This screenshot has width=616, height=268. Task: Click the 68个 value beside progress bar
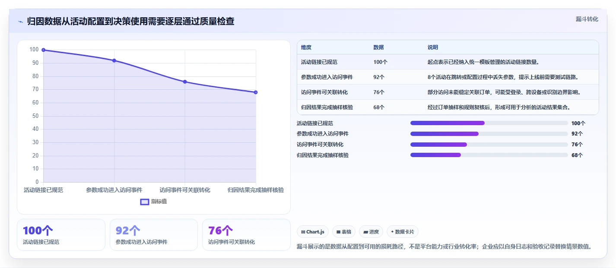coord(577,155)
